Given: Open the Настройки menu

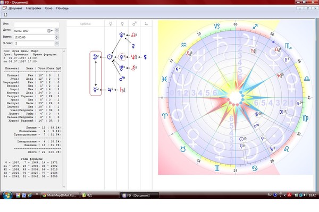Looking at the screenshot, I should (x=33, y=8).
